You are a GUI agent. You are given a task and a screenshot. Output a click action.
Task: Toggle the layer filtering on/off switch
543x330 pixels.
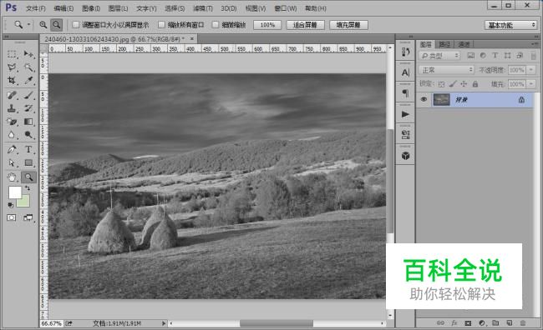click(x=533, y=56)
